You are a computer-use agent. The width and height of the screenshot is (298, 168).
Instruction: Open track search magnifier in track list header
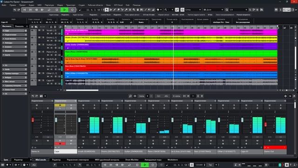tap(61, 27)
